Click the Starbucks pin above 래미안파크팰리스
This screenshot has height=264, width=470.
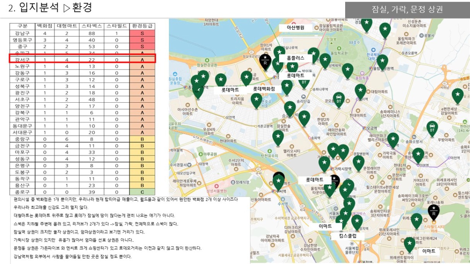pos(393,140)
